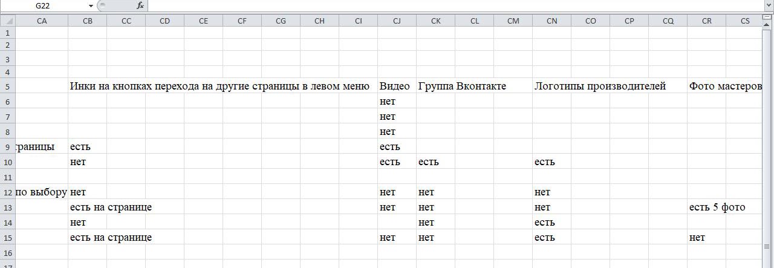Select "есть на странице" cell in row 13
774x268 pixels.
87,208
